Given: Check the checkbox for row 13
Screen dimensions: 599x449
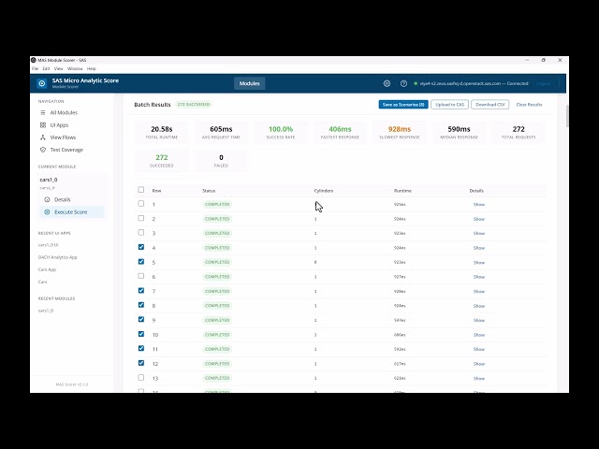Looking at the screenshot, I should pos(141,378).
